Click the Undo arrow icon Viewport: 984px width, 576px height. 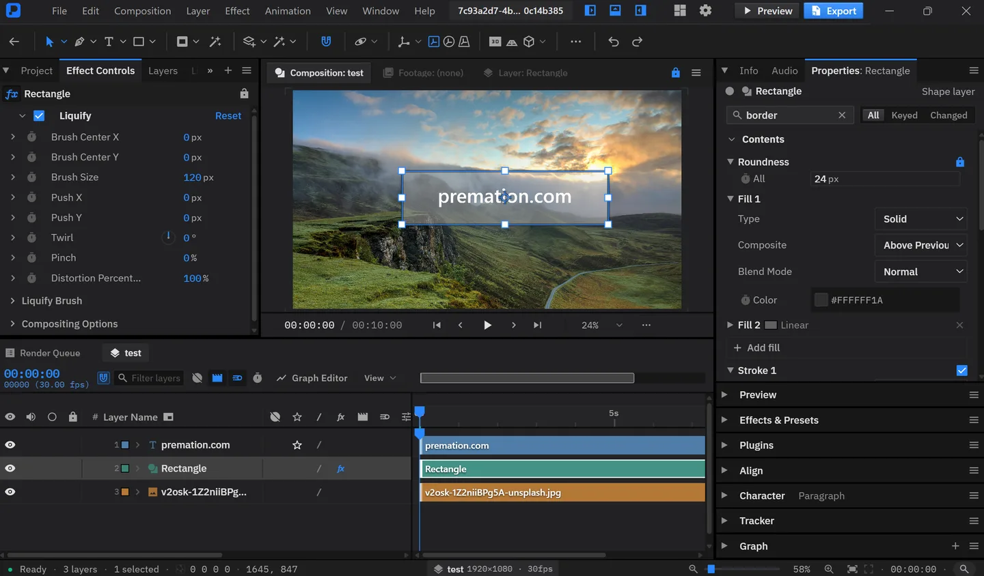[x=614, y=42]
